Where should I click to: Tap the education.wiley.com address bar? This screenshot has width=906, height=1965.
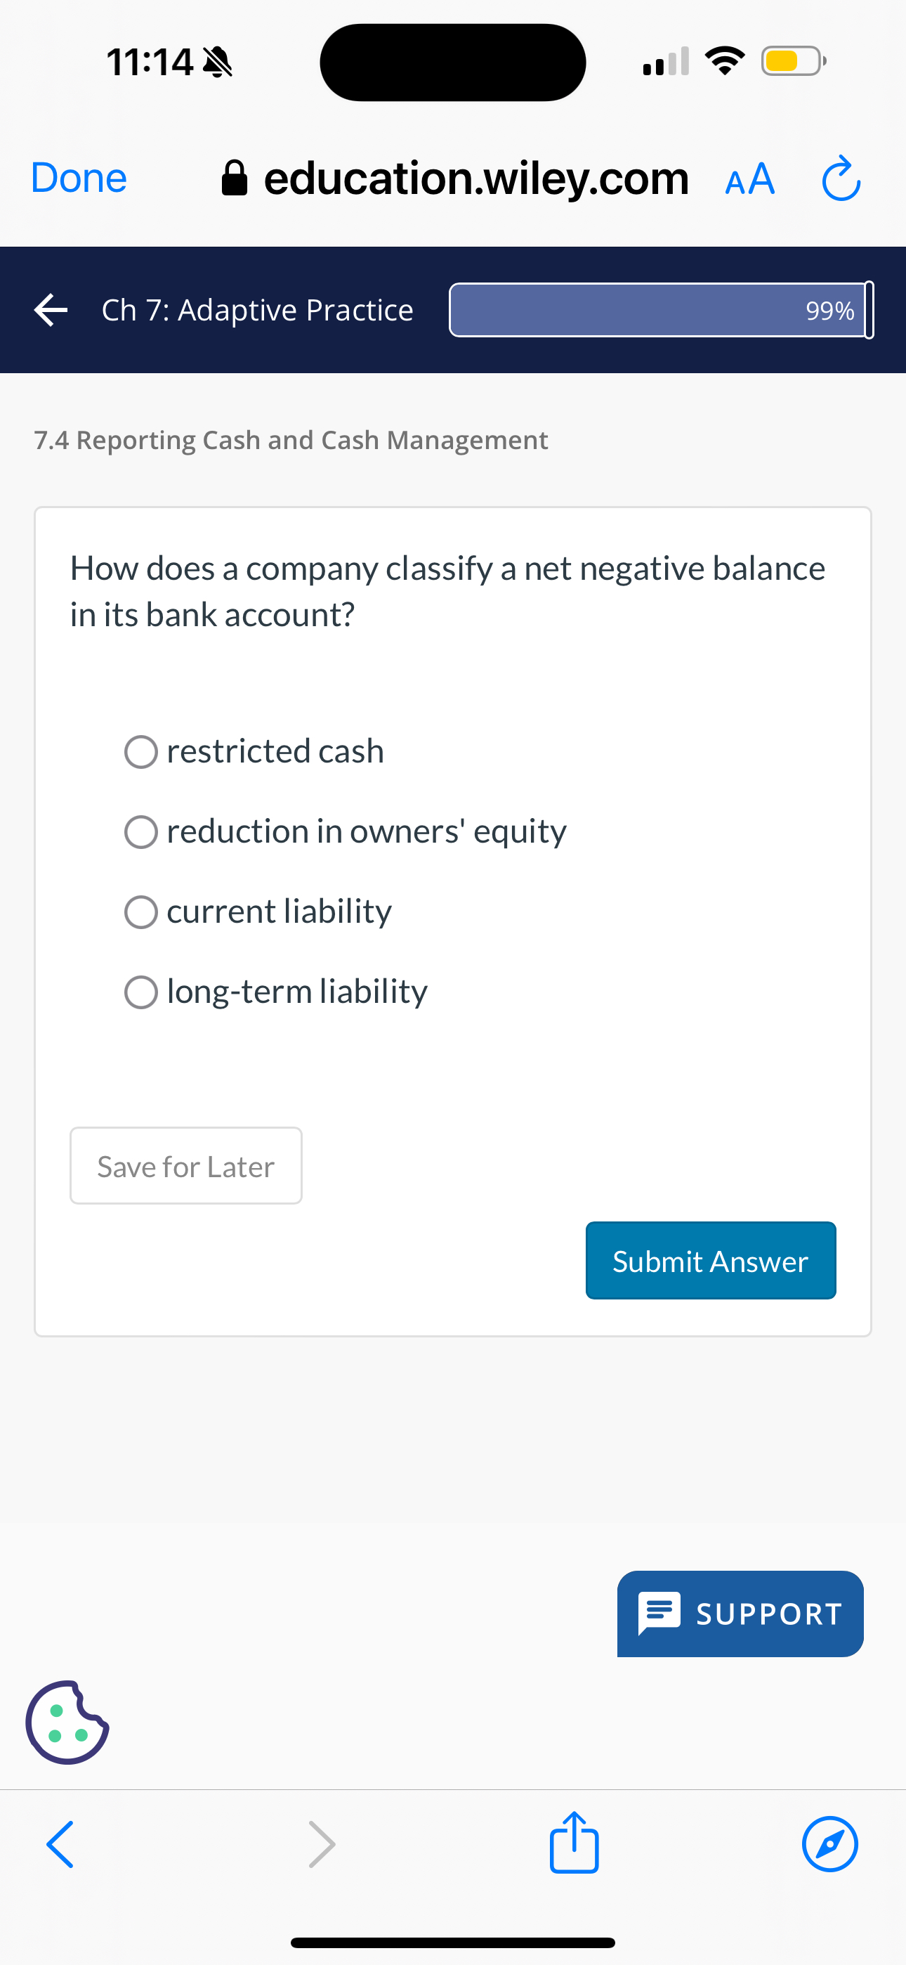pyautogui.click(x=475, y=179)
